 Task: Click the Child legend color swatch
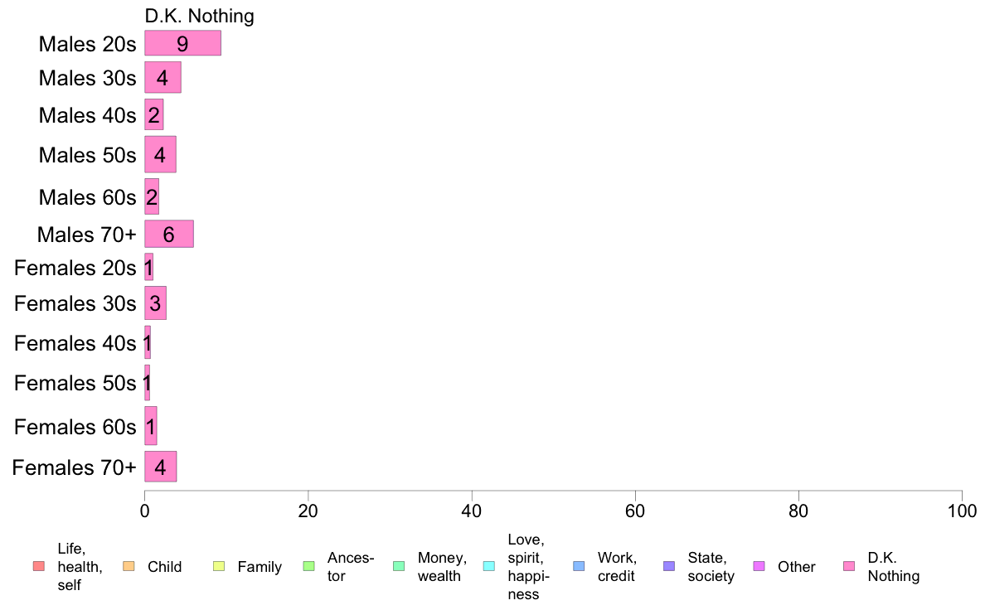[128, 567]
